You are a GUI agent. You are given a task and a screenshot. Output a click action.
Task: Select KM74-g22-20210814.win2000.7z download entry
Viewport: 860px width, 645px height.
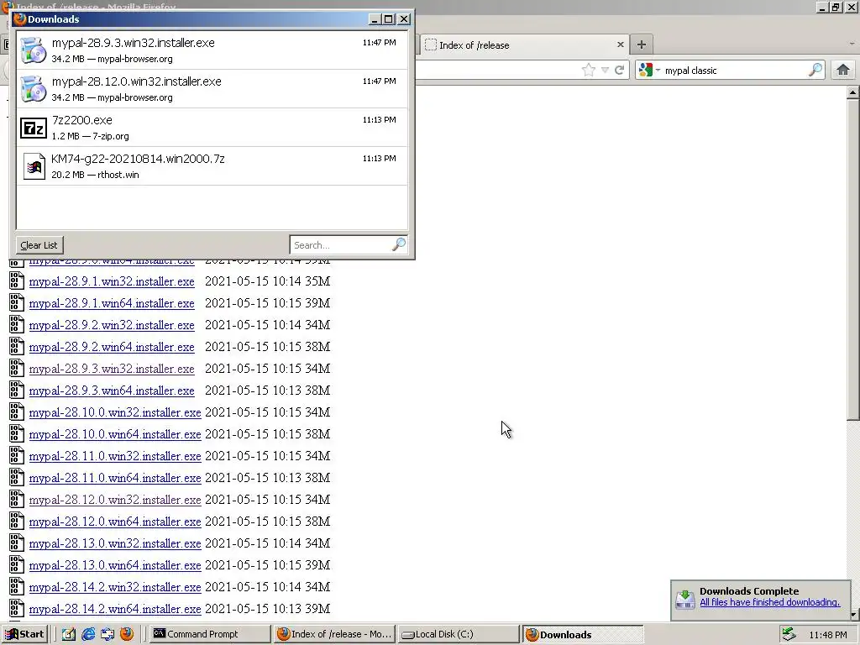(212, 166)
